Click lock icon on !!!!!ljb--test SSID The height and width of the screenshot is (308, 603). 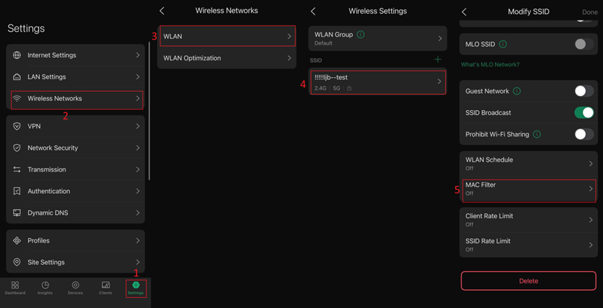pyautogui.click(x=349, y=88)
